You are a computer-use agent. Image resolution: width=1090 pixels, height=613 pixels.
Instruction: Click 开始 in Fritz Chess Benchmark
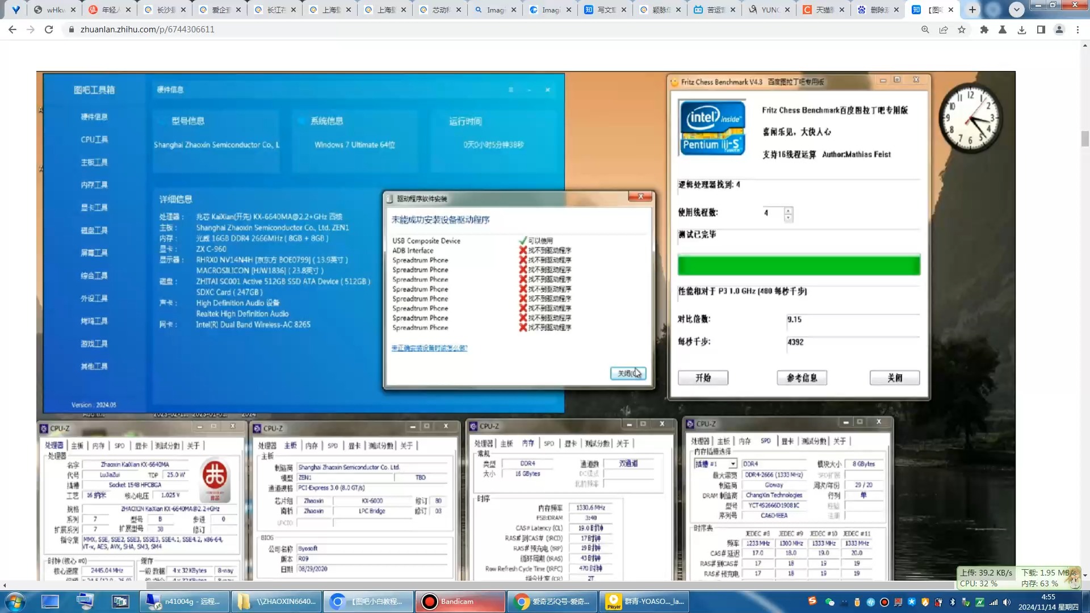tap(703, 378)
